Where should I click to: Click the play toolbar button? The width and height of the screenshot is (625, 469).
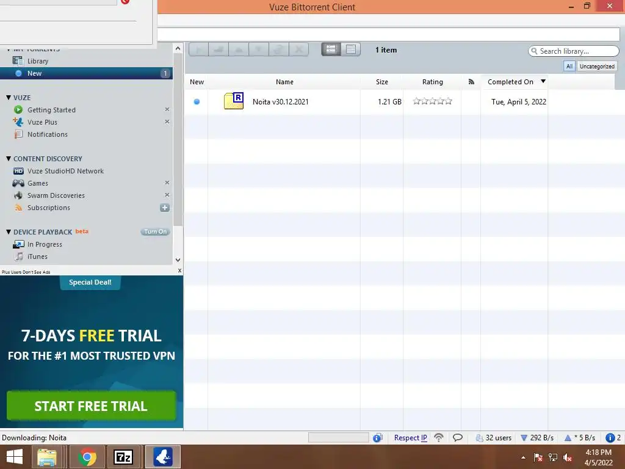click(x=198, y=49)
